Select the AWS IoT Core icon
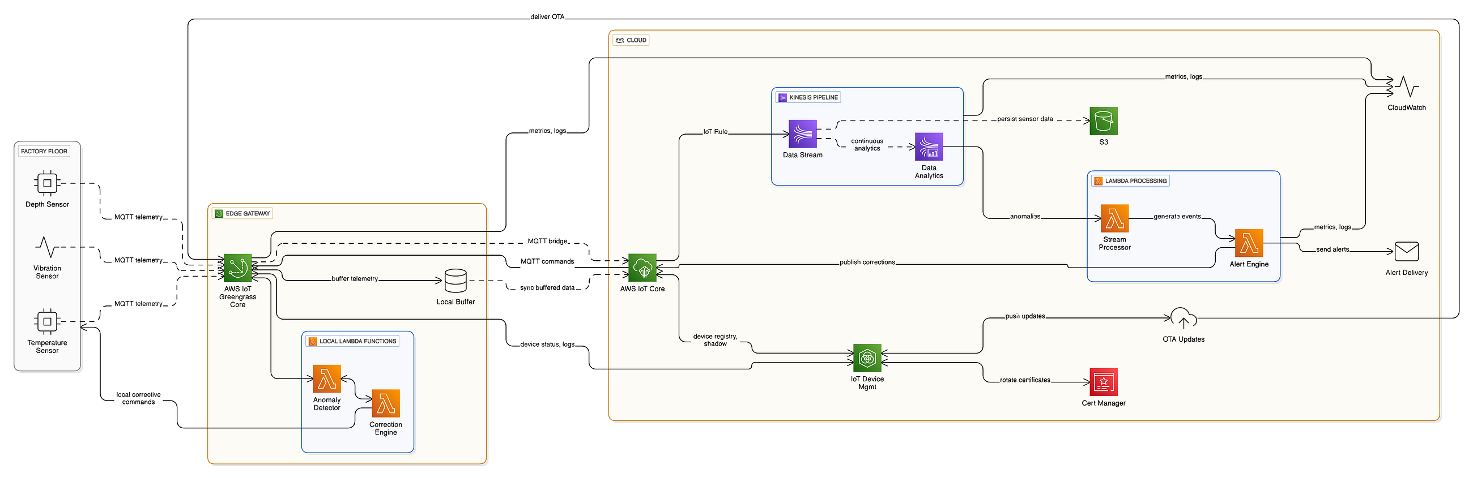 click(642, 268)
